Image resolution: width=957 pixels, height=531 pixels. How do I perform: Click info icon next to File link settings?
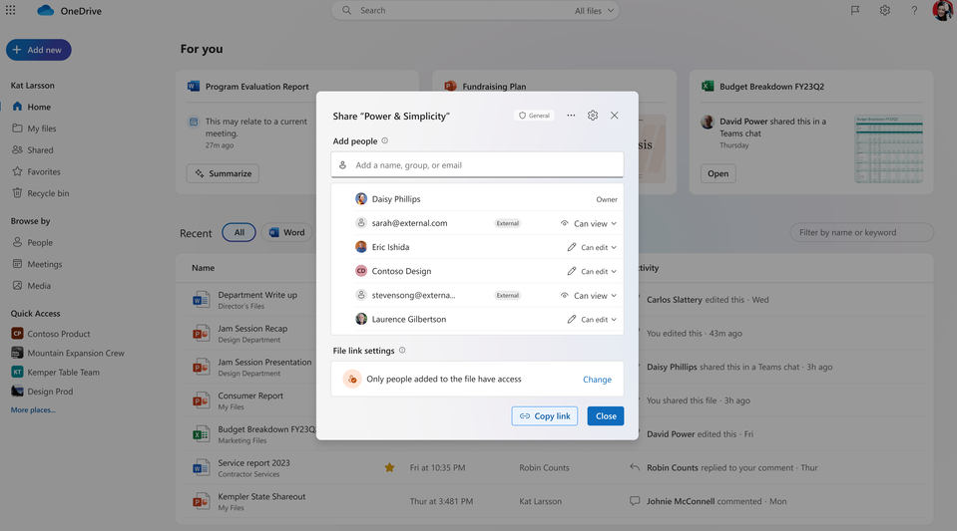402,351
